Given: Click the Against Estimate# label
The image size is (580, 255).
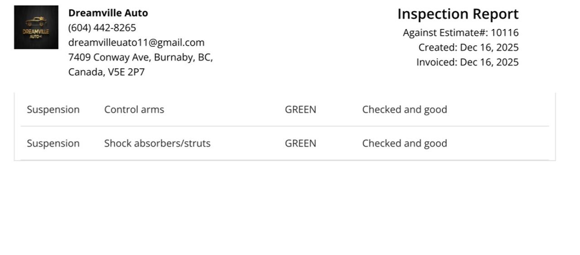Looking at the screenshot, I should tap(445, 33).
